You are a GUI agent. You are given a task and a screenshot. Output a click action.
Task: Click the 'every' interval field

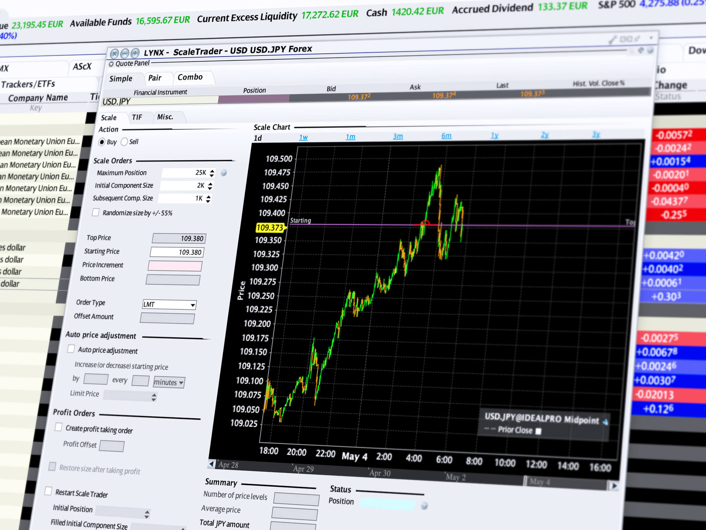[x=140, y=381]
